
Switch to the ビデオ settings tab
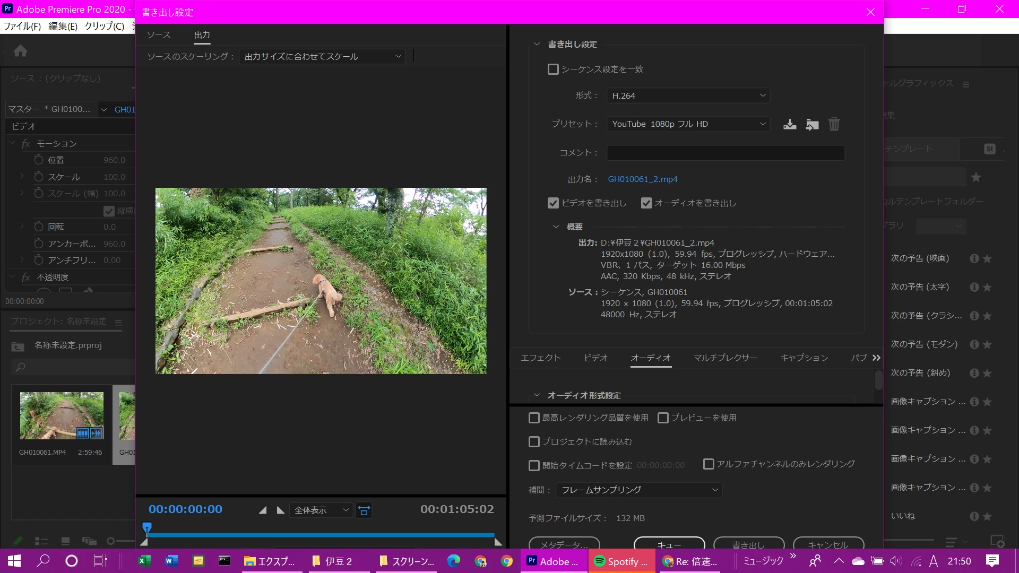coord(595,358)
